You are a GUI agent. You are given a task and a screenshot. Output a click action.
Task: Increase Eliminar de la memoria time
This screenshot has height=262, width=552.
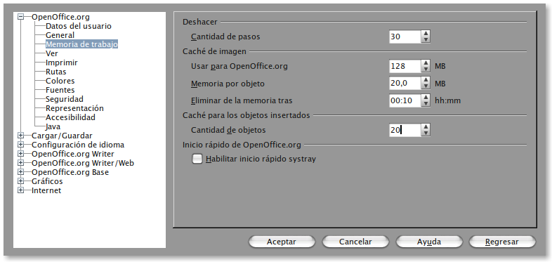point(426,98)
